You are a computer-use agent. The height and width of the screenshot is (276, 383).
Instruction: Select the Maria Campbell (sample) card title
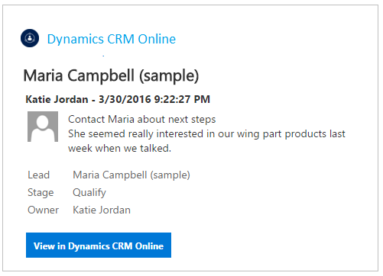coord(111,75)
